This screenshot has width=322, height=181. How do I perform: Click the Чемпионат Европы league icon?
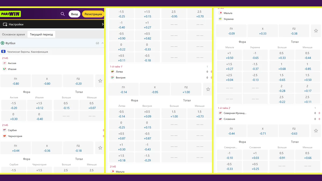coord(3,52)
